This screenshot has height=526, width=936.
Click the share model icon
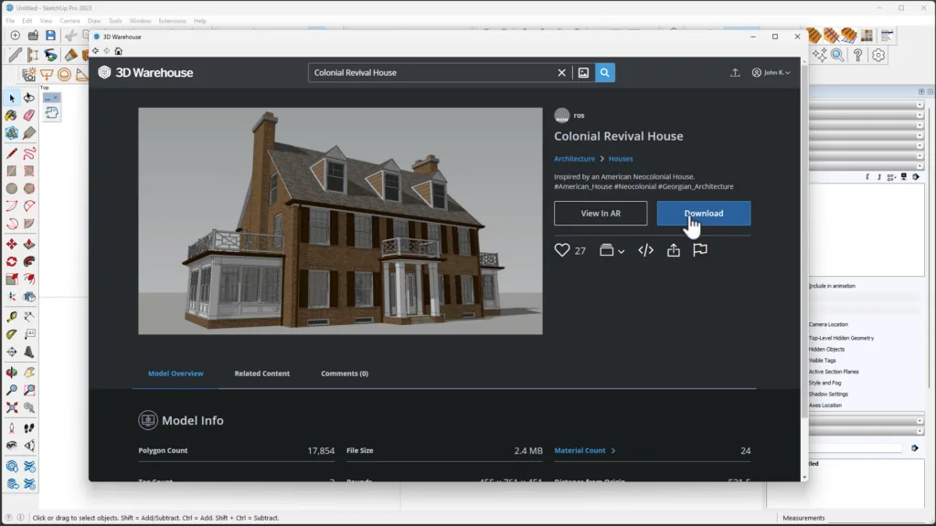tap(674, 250)
